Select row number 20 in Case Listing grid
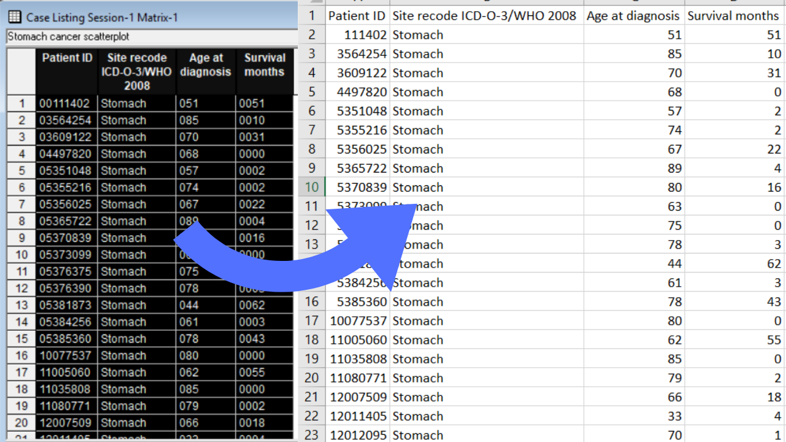Image resolution: width=786 pixels, height=442 pixels. point(21,423)
